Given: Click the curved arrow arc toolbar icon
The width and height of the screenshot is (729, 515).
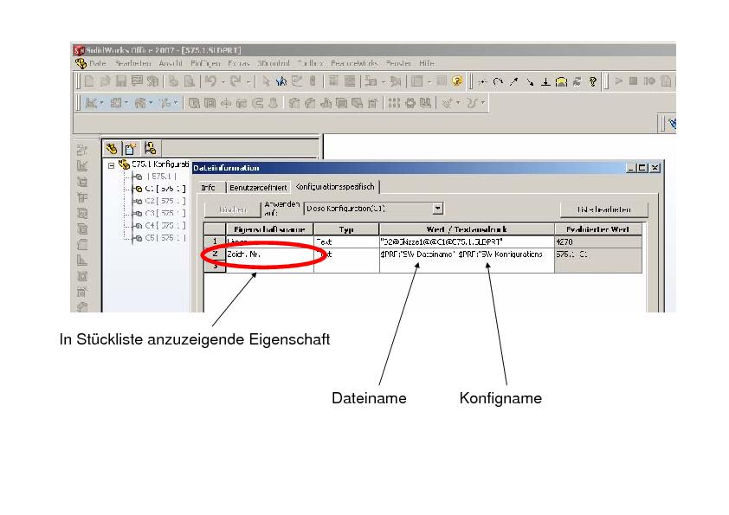Looking at the screenshot, I should point(499,82).
